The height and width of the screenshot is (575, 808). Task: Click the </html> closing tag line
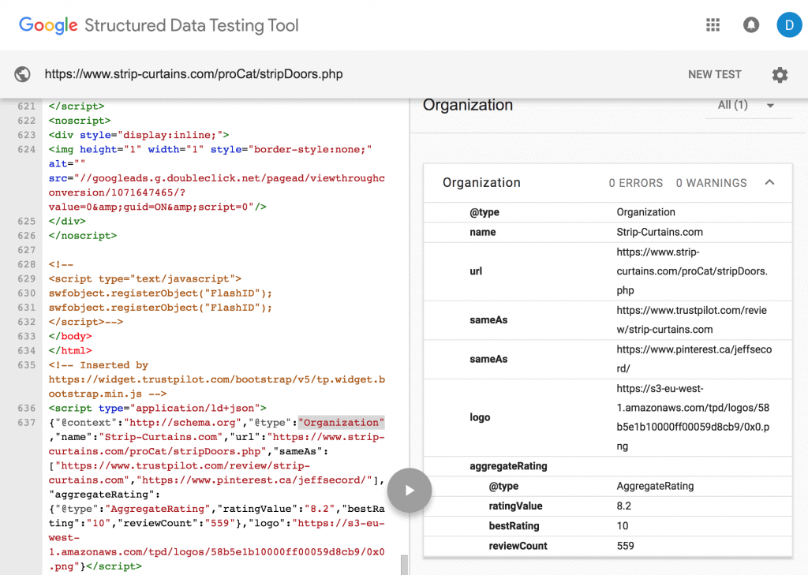(x=70, y=350)
